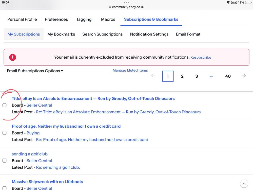The image size is (253, 190).
Task: Switch to the Macros tab
Action: [x=108, y=19]
